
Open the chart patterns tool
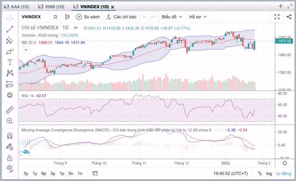tap(10, 73)
